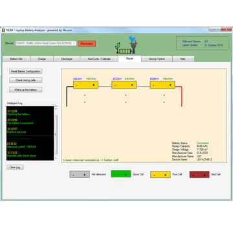Click the dark red Bad Cell legend swatch

(199, 174)
